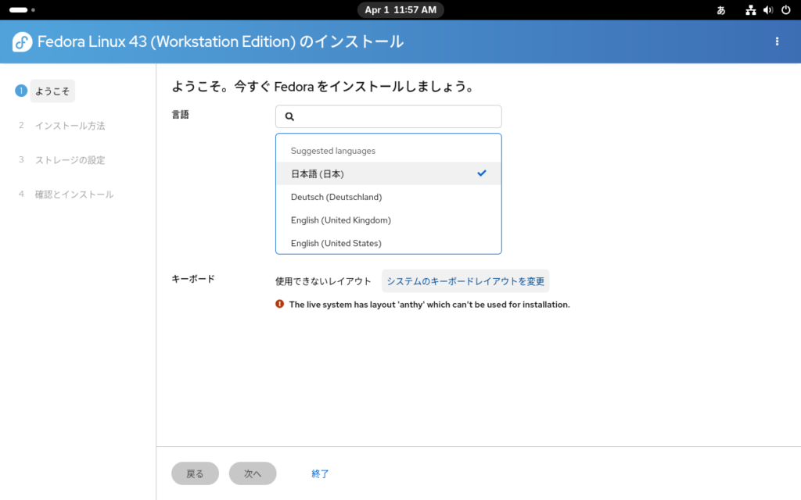Image resolution: width=801 pixels, height=500 pixels.
Task: Click システムのキーボードレイアウトを変更 button
Action: coord(465,281)
